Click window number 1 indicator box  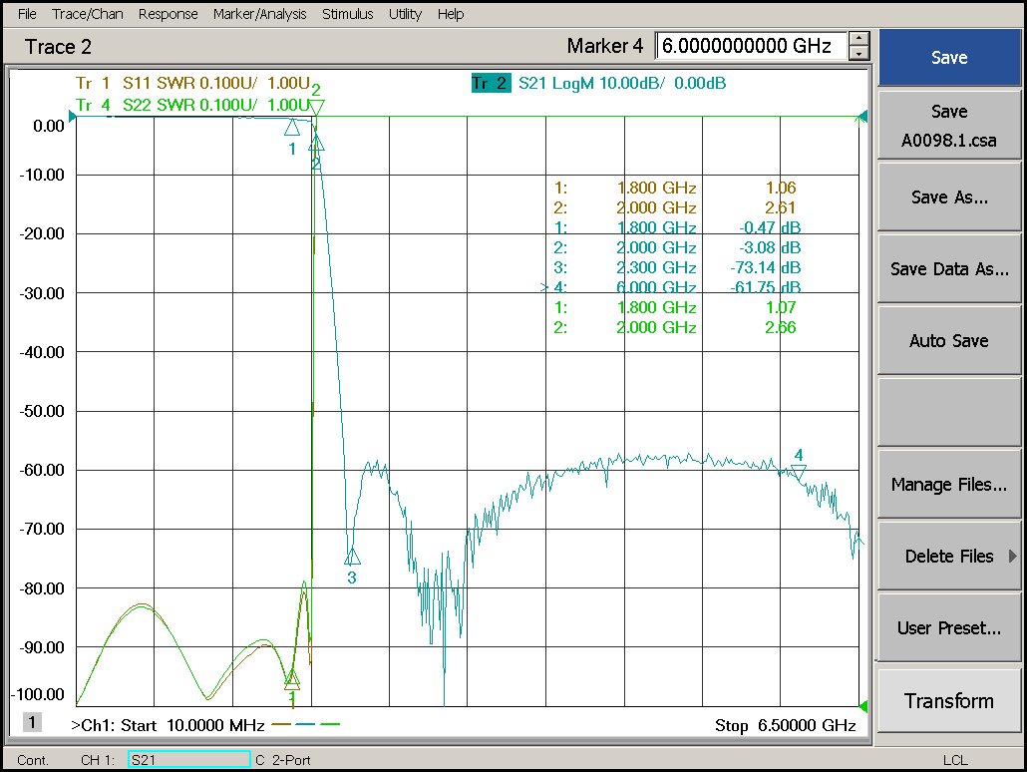pyautogui.click(x=32, y=722)
